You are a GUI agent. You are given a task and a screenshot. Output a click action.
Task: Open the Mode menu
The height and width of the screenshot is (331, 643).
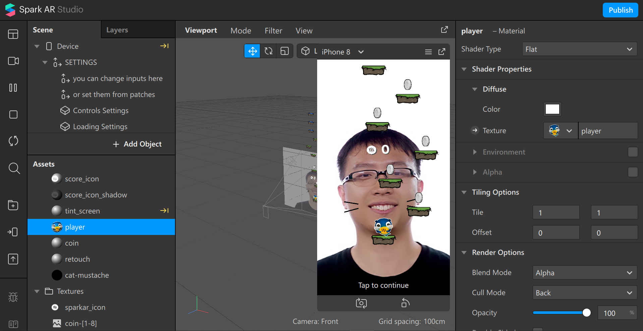[x=241, y=30]
